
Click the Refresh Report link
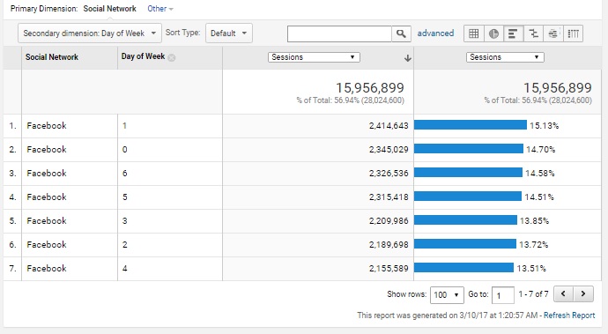tap(569, 315)
